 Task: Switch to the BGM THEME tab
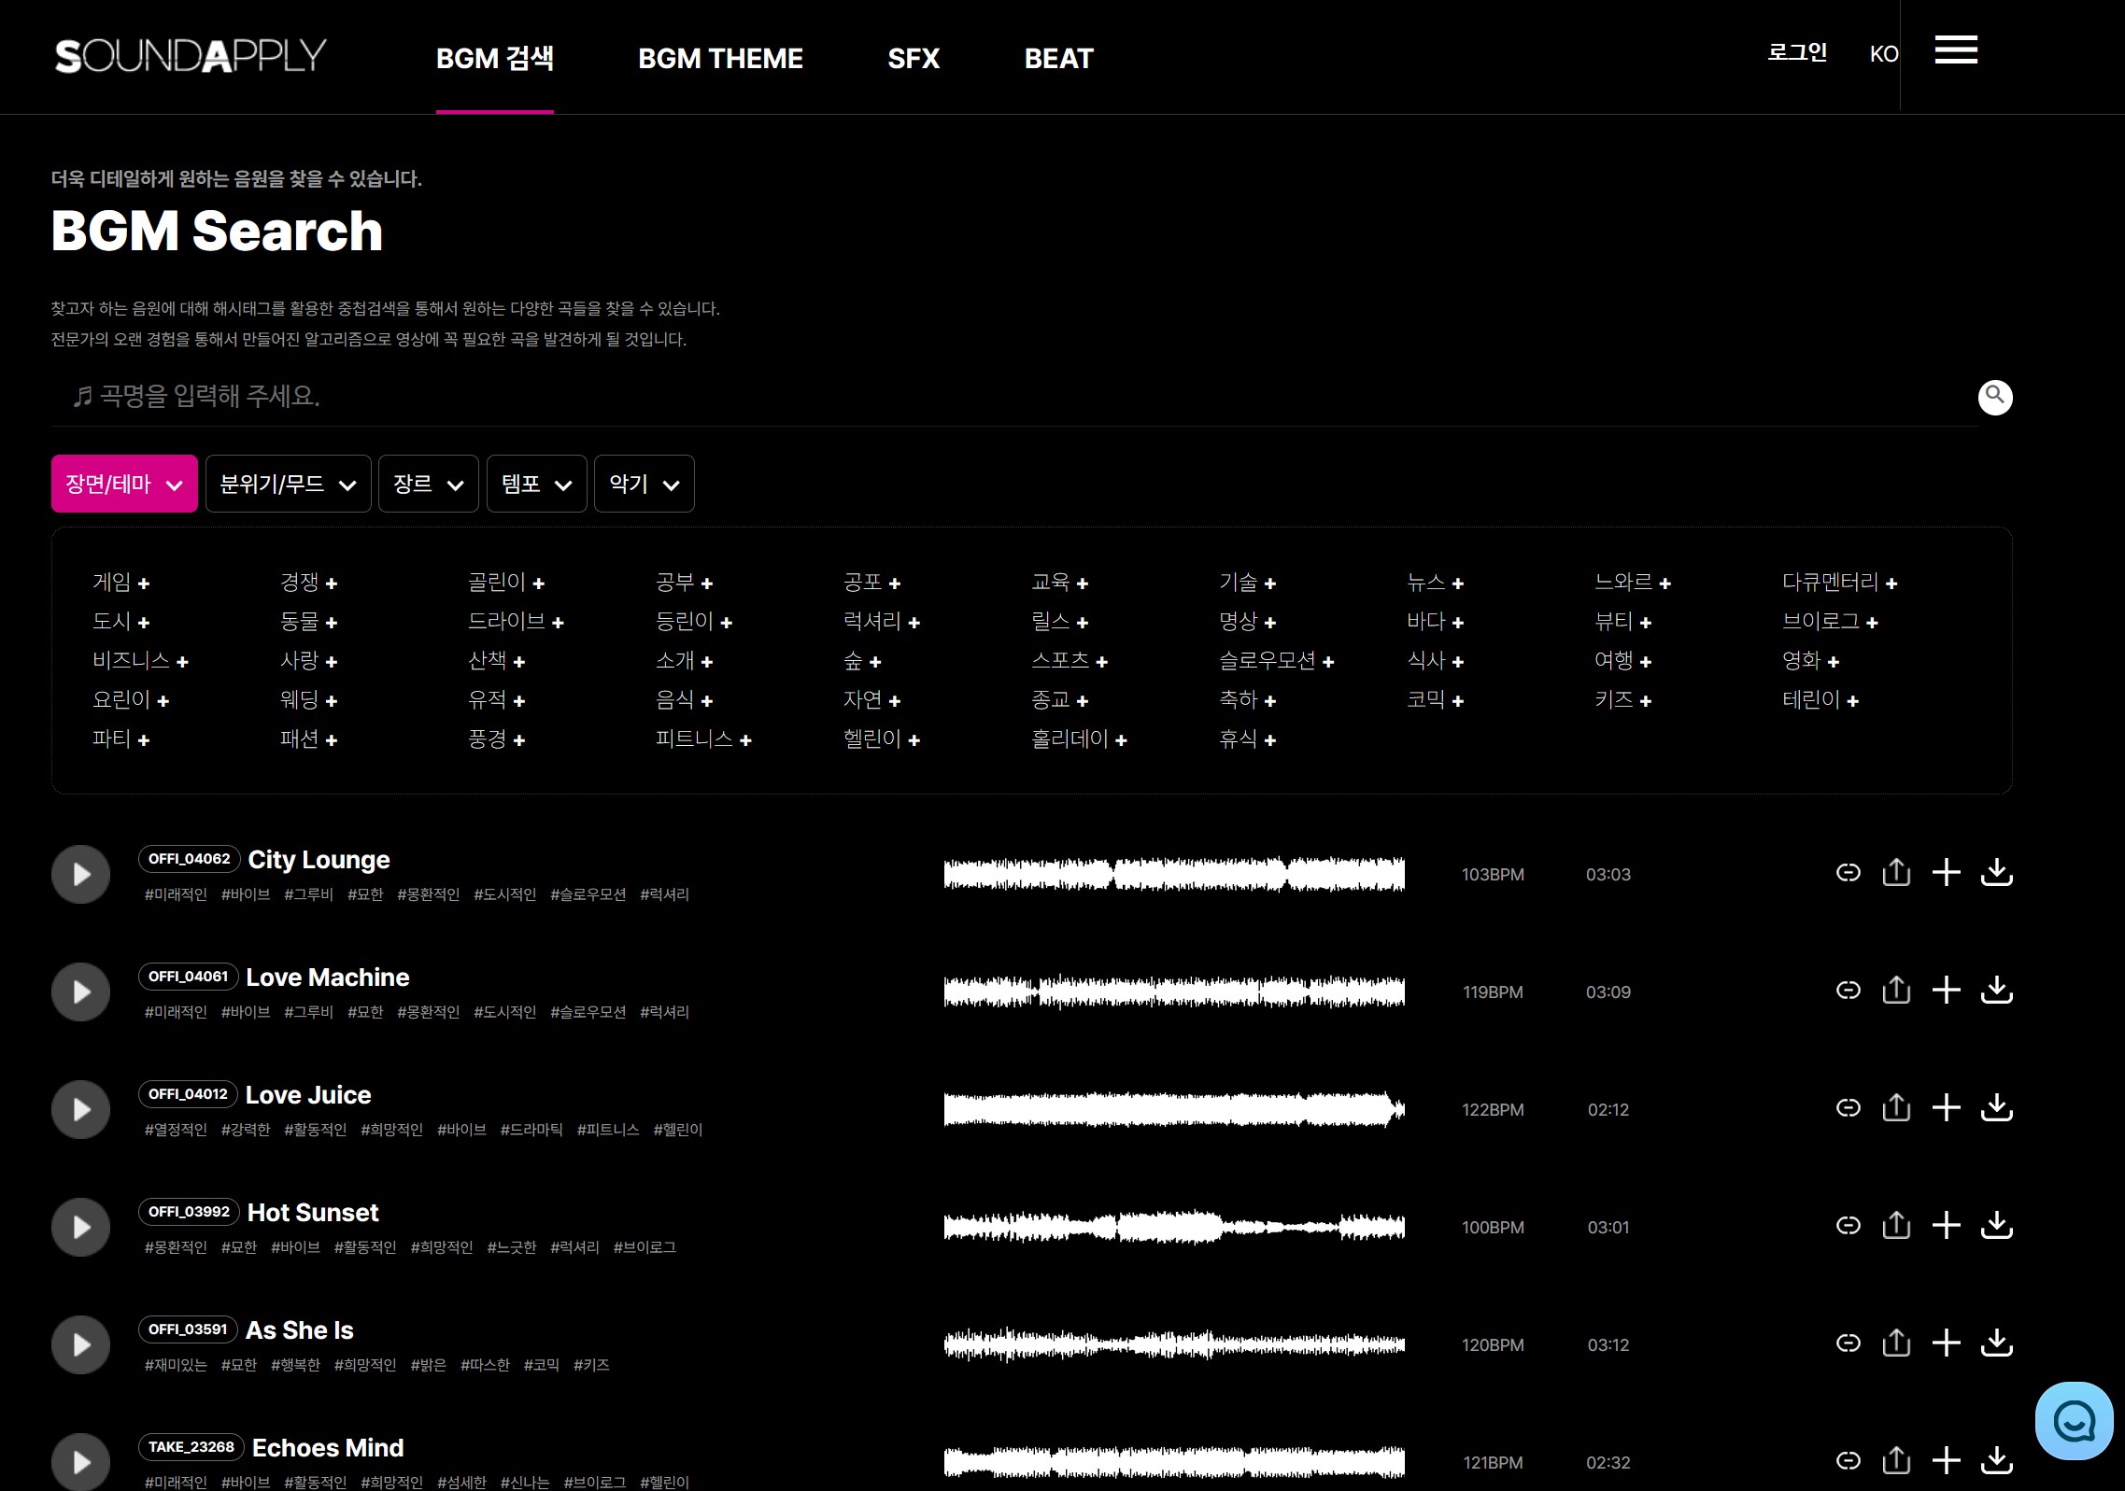(x=720, y=58)
